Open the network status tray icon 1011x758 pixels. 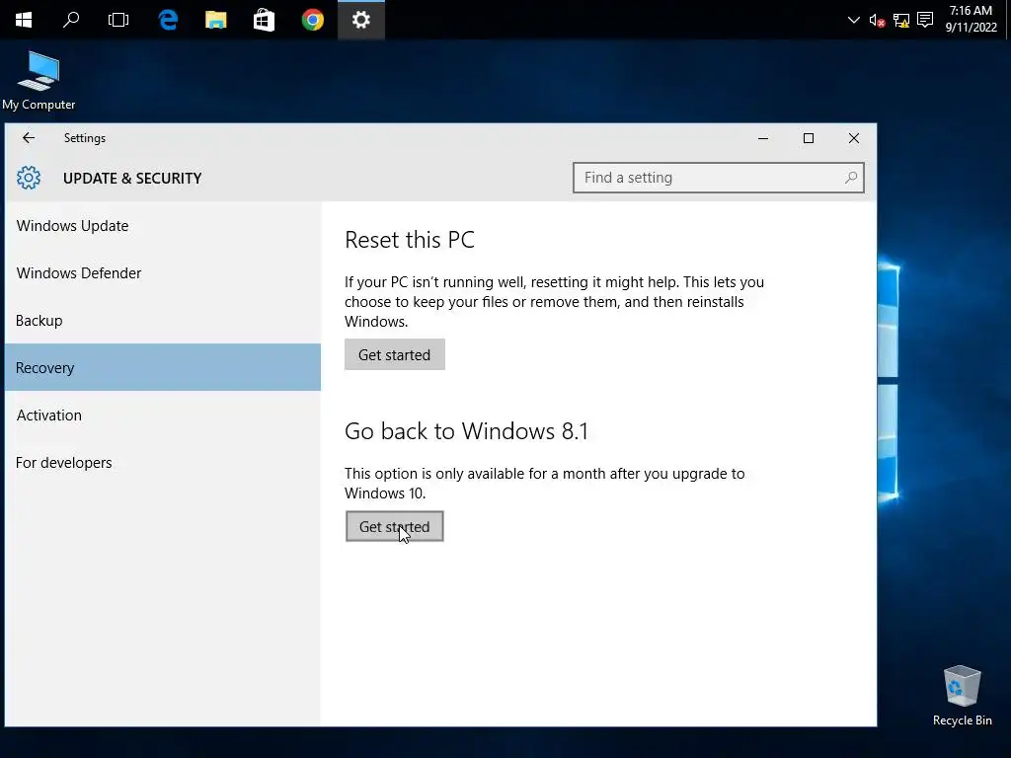coord(901,21)
